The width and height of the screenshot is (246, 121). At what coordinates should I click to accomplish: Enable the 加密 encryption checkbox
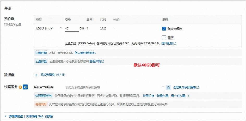(164, 37)
